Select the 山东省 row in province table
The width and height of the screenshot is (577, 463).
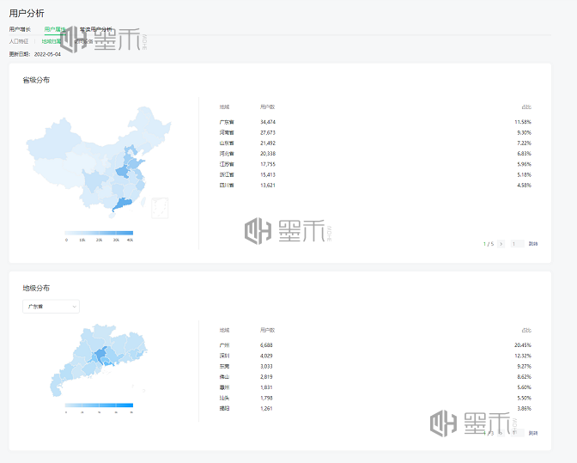375,143
